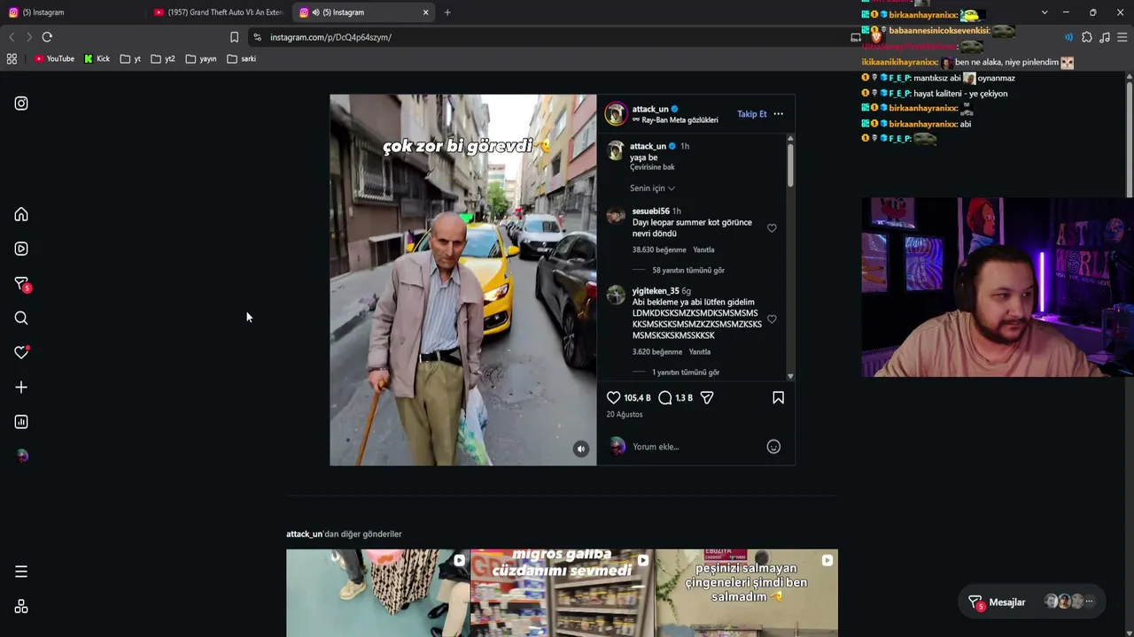Like the comment by sesuebi56
Viewport: 1134px width, 637px height.
[x=772, y=228]
